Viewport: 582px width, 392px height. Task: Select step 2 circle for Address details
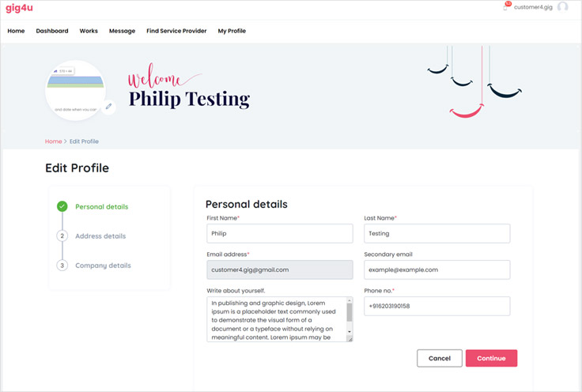pos(62,236)
